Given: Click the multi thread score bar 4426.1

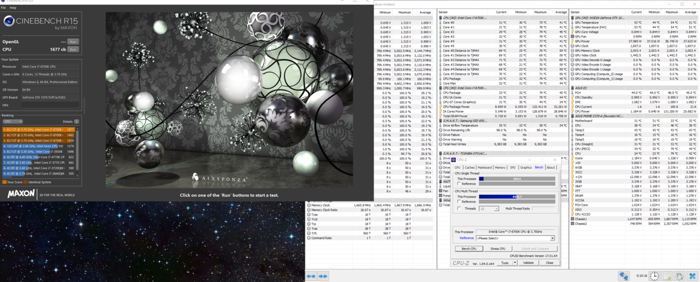Looking at the screenshot, I should 517,196.
